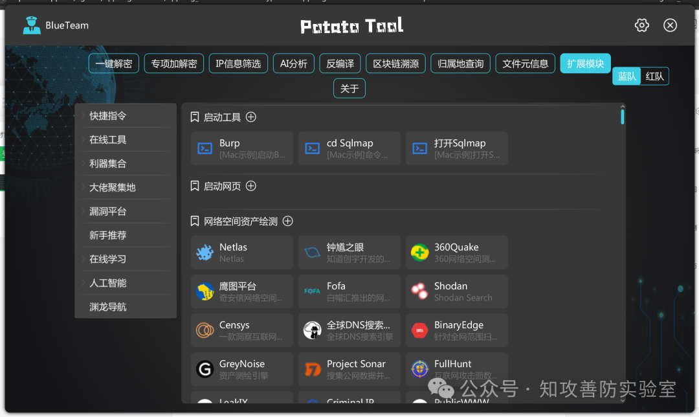Click the BinaryEdge logo icon
This screenshot has width=699, height=417.
(x=420, y=330)
